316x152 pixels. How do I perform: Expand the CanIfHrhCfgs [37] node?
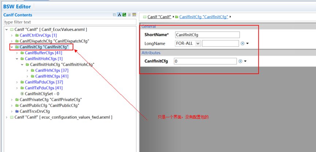tap(27, 71)
